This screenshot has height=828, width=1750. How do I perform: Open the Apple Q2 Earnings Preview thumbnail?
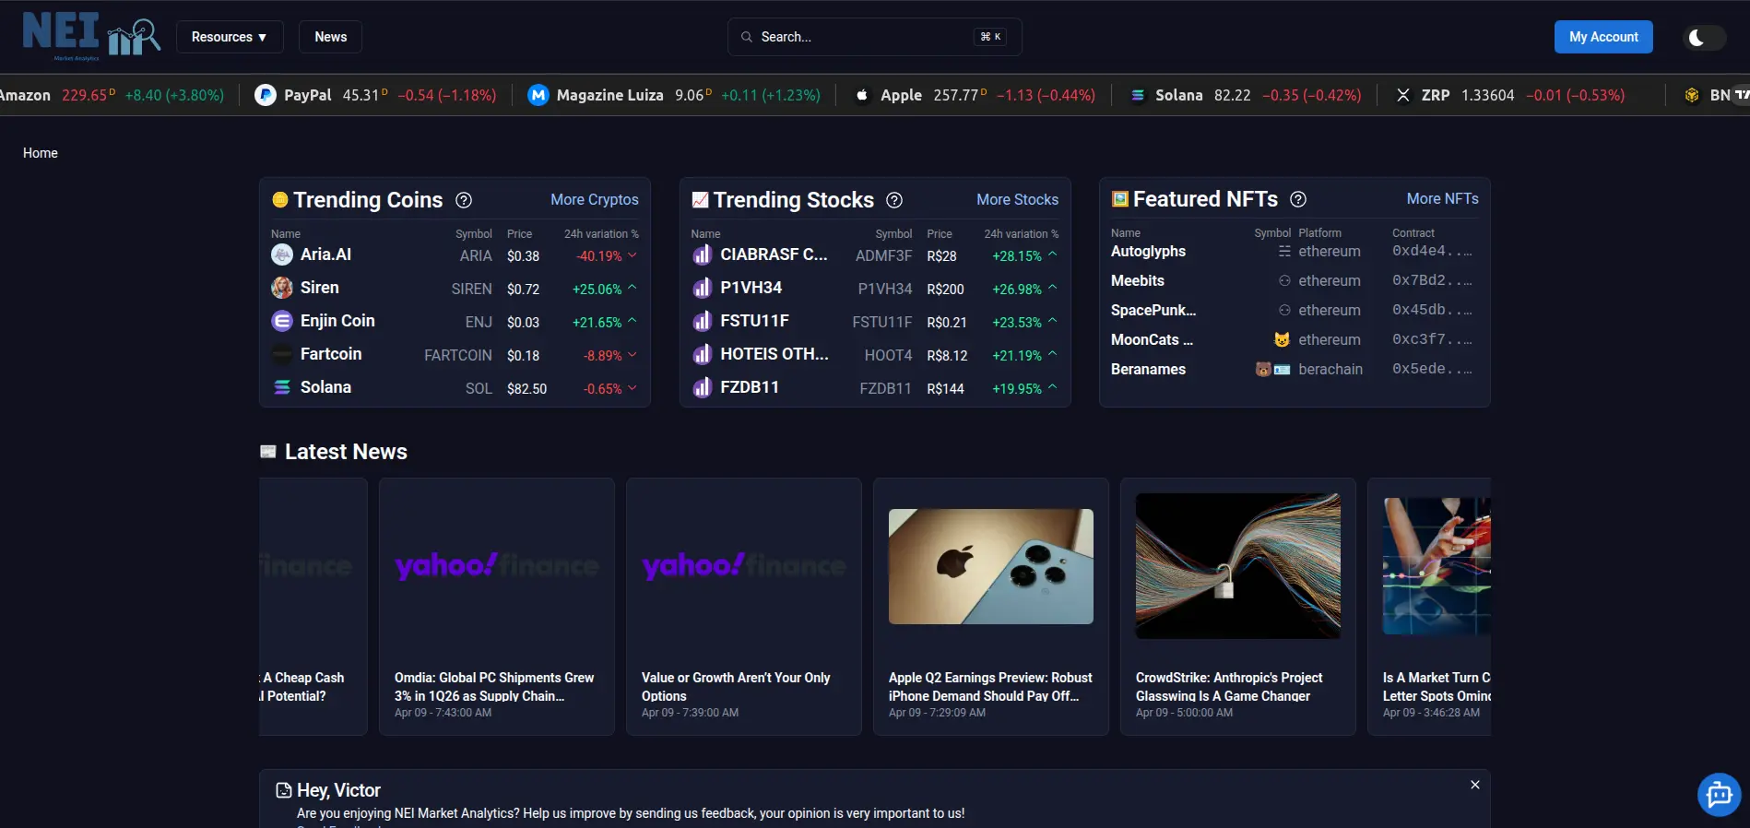[991, 566]
